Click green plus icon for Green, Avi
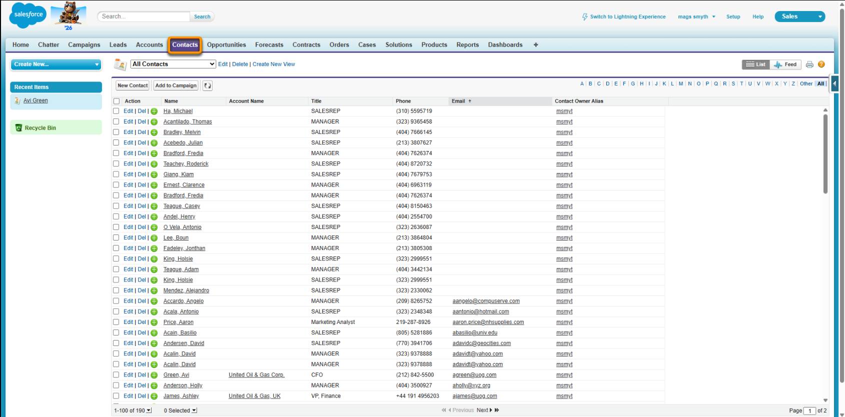This screenshot has width=845, height=417. click(154, 375)
